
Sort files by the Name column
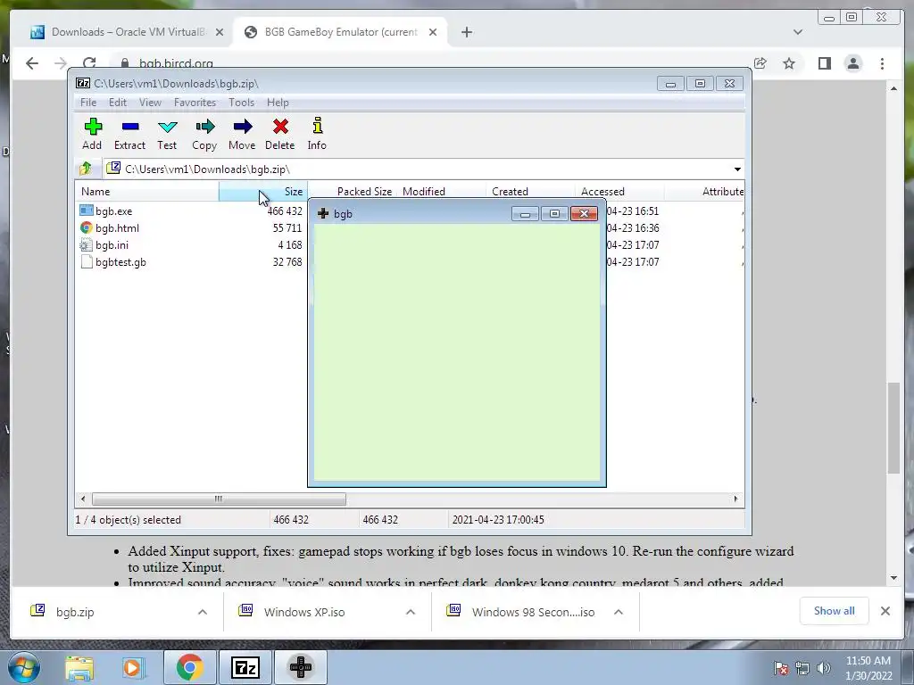tap(147, 191)
